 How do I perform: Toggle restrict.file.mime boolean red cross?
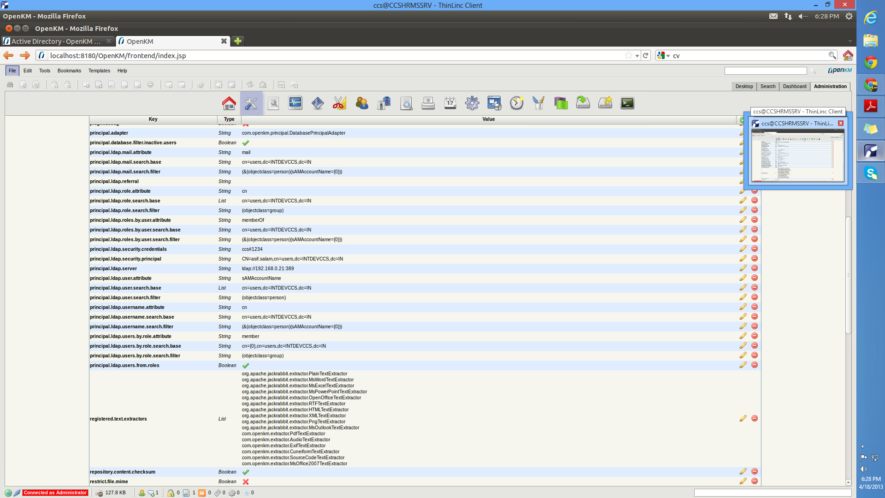click(246, 482)
